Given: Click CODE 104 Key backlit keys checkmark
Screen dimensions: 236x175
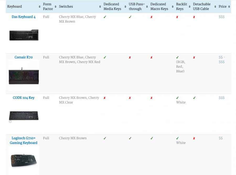Looking at the screenshot, I should [x=178, y=98].
